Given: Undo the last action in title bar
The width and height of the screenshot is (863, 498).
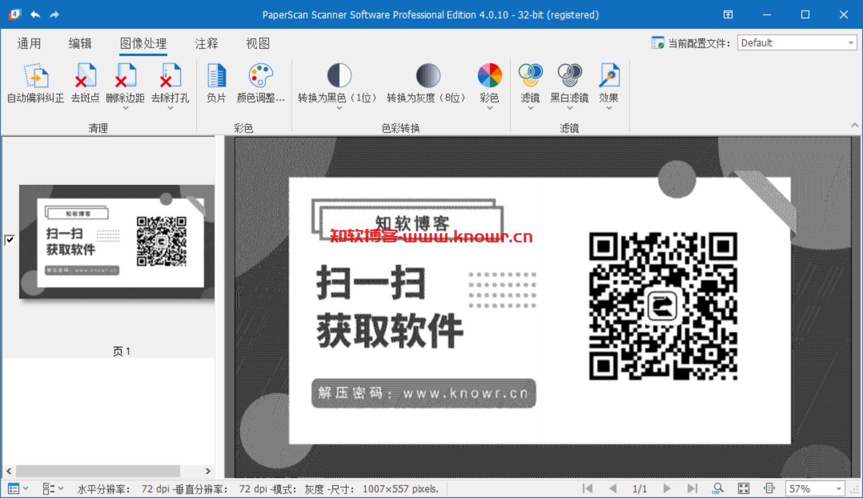Looking at the screenshot, I should 35,14.
